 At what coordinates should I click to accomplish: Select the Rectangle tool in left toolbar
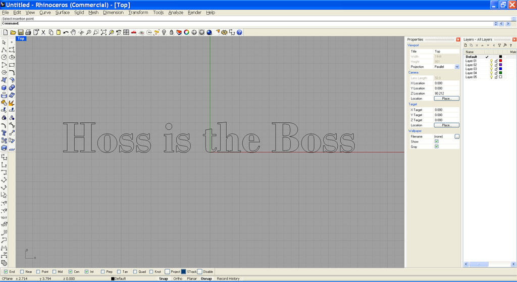pyautogui.click(x=12, y=65)
